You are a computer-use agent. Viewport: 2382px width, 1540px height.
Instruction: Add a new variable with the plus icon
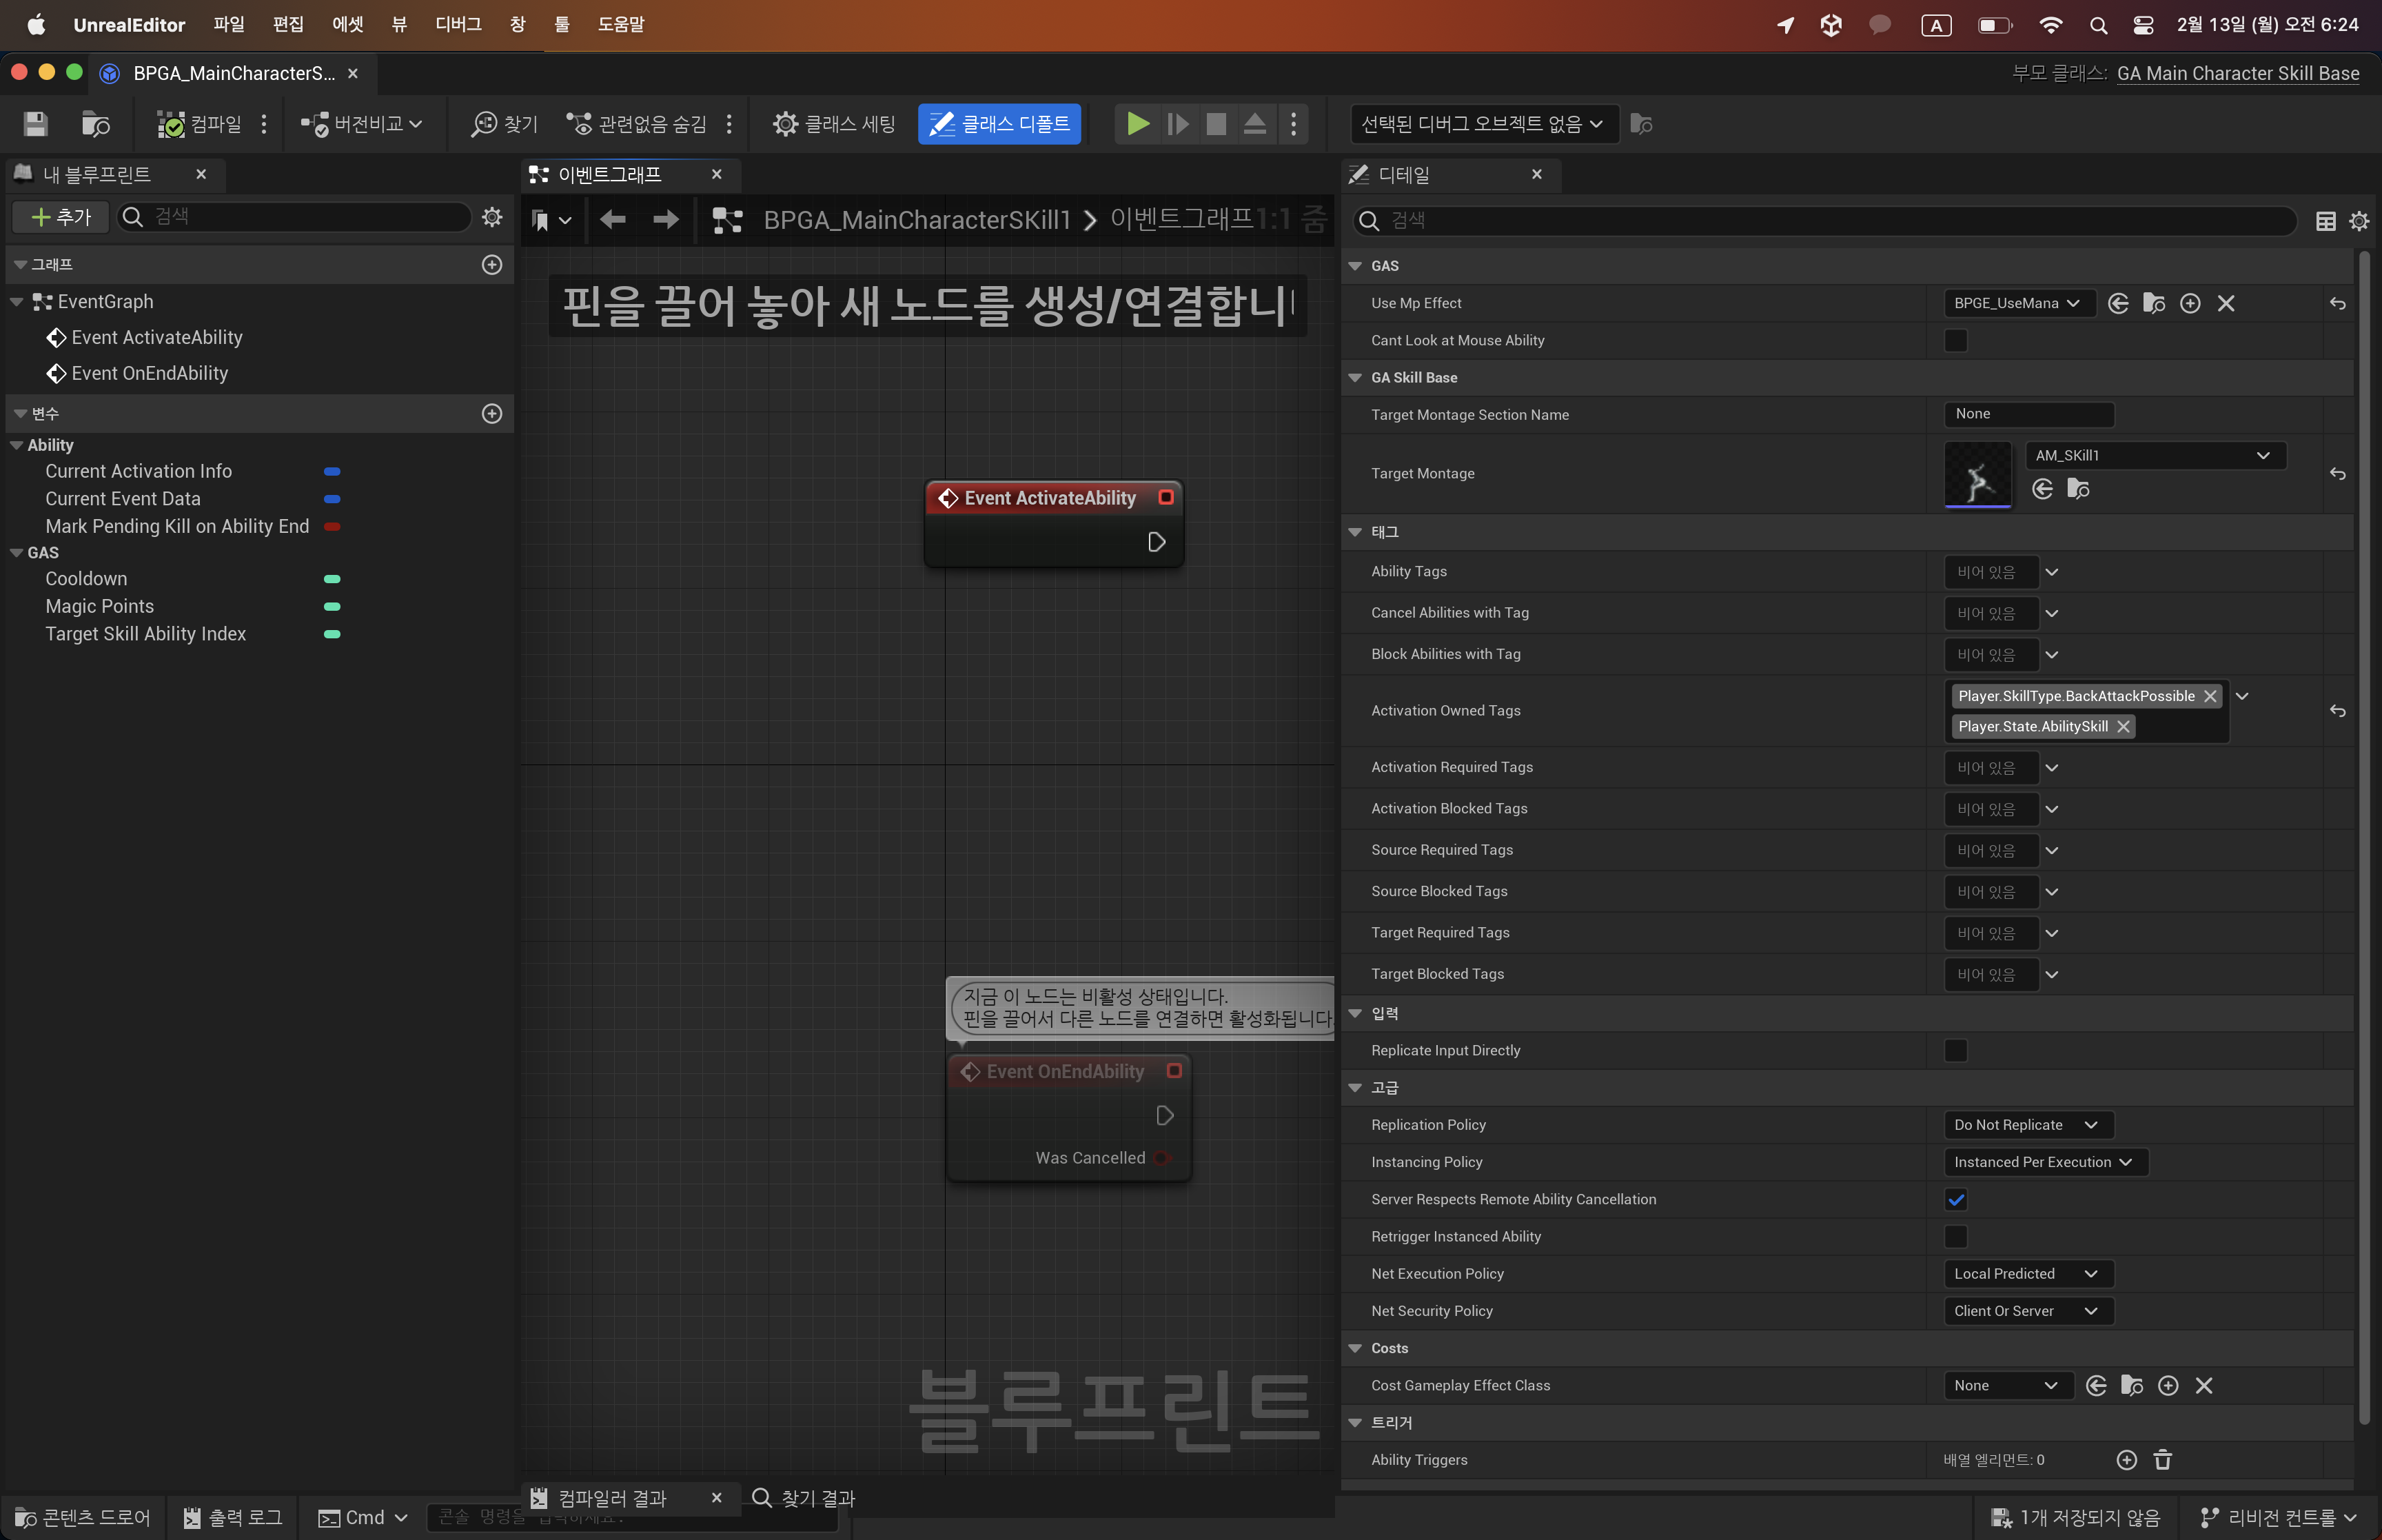click(492, 414)
